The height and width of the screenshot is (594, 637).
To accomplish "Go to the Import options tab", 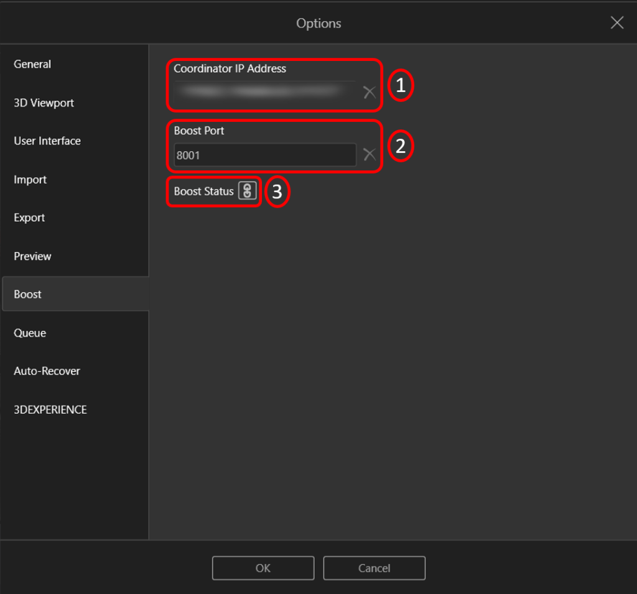I will pyautogui.click(x=30, y=180).
